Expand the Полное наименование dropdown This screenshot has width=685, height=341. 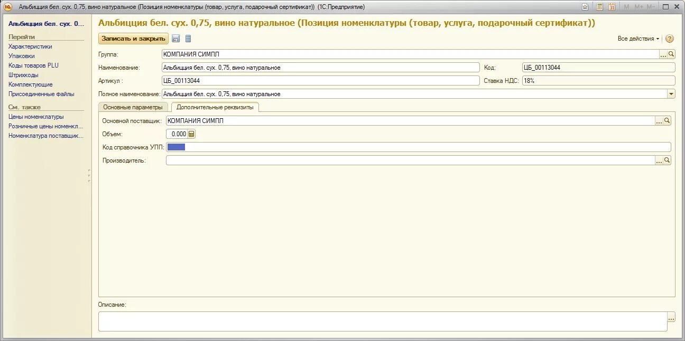tap(671, 94)
